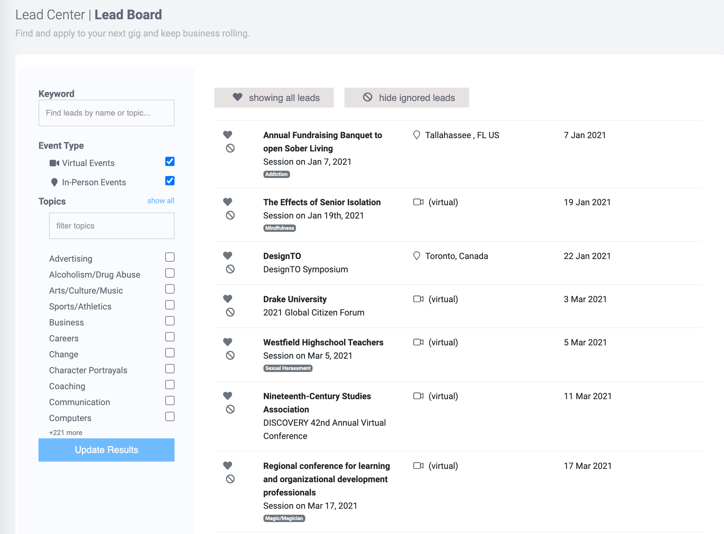This screenshot has width=724, height=534.
Task: Expand topics with show all link
Action: pyautogui.click(x=161, y=201)
